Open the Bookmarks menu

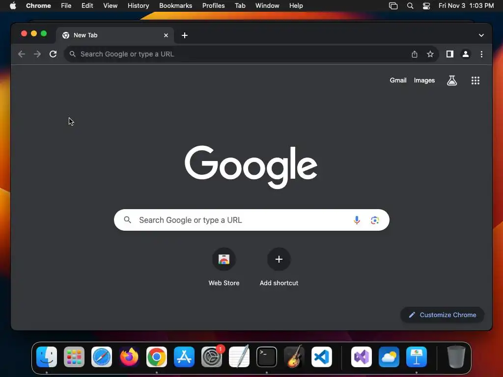coord(175,6)
